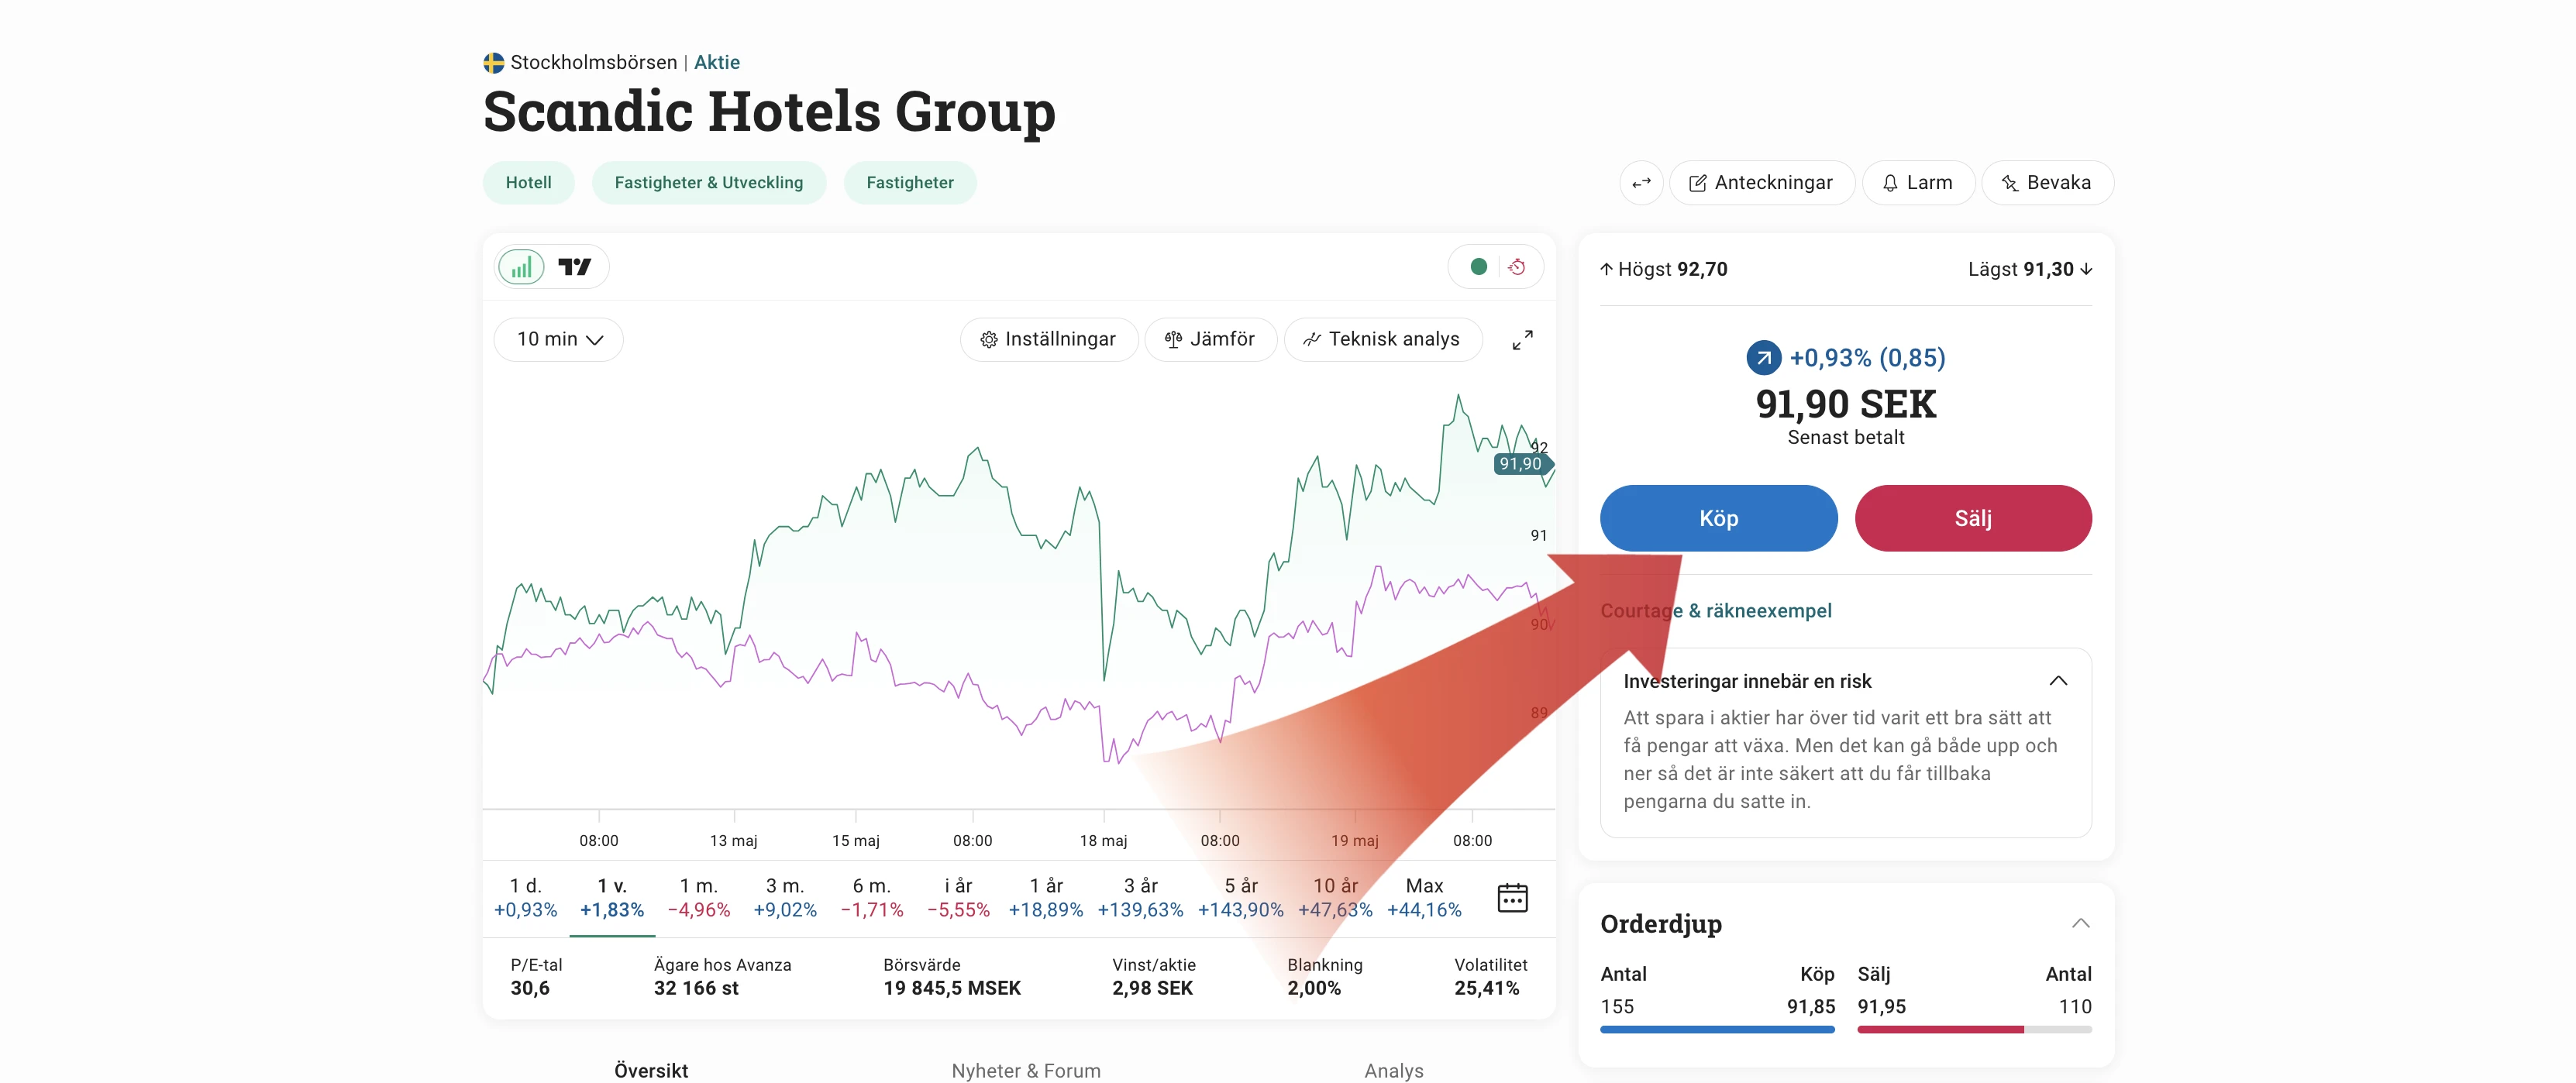Open chart Inställningar settings
The image size is (2576, 1083).
coord(1048,340)
